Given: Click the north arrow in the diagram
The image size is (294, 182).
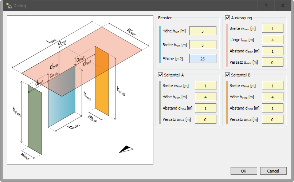Looking at the screenshot, I should (x=126, y=149).
